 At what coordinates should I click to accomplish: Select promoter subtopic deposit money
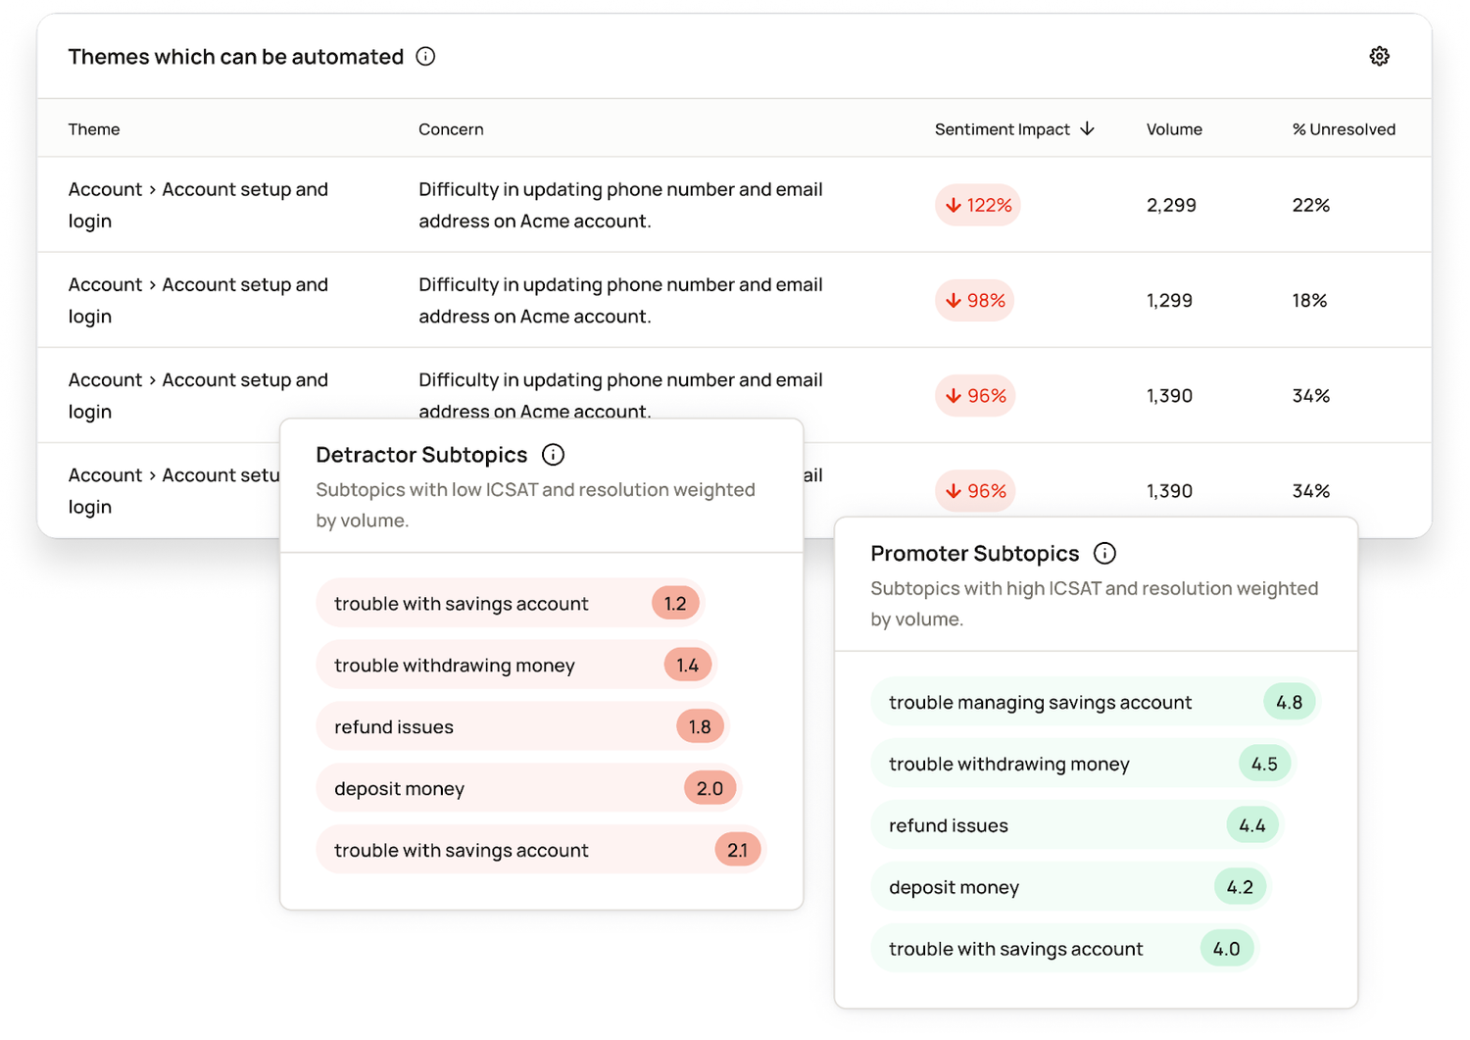(954, 888)
